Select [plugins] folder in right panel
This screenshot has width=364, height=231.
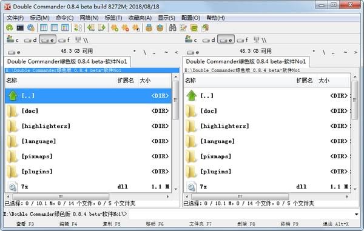(267, 172)
